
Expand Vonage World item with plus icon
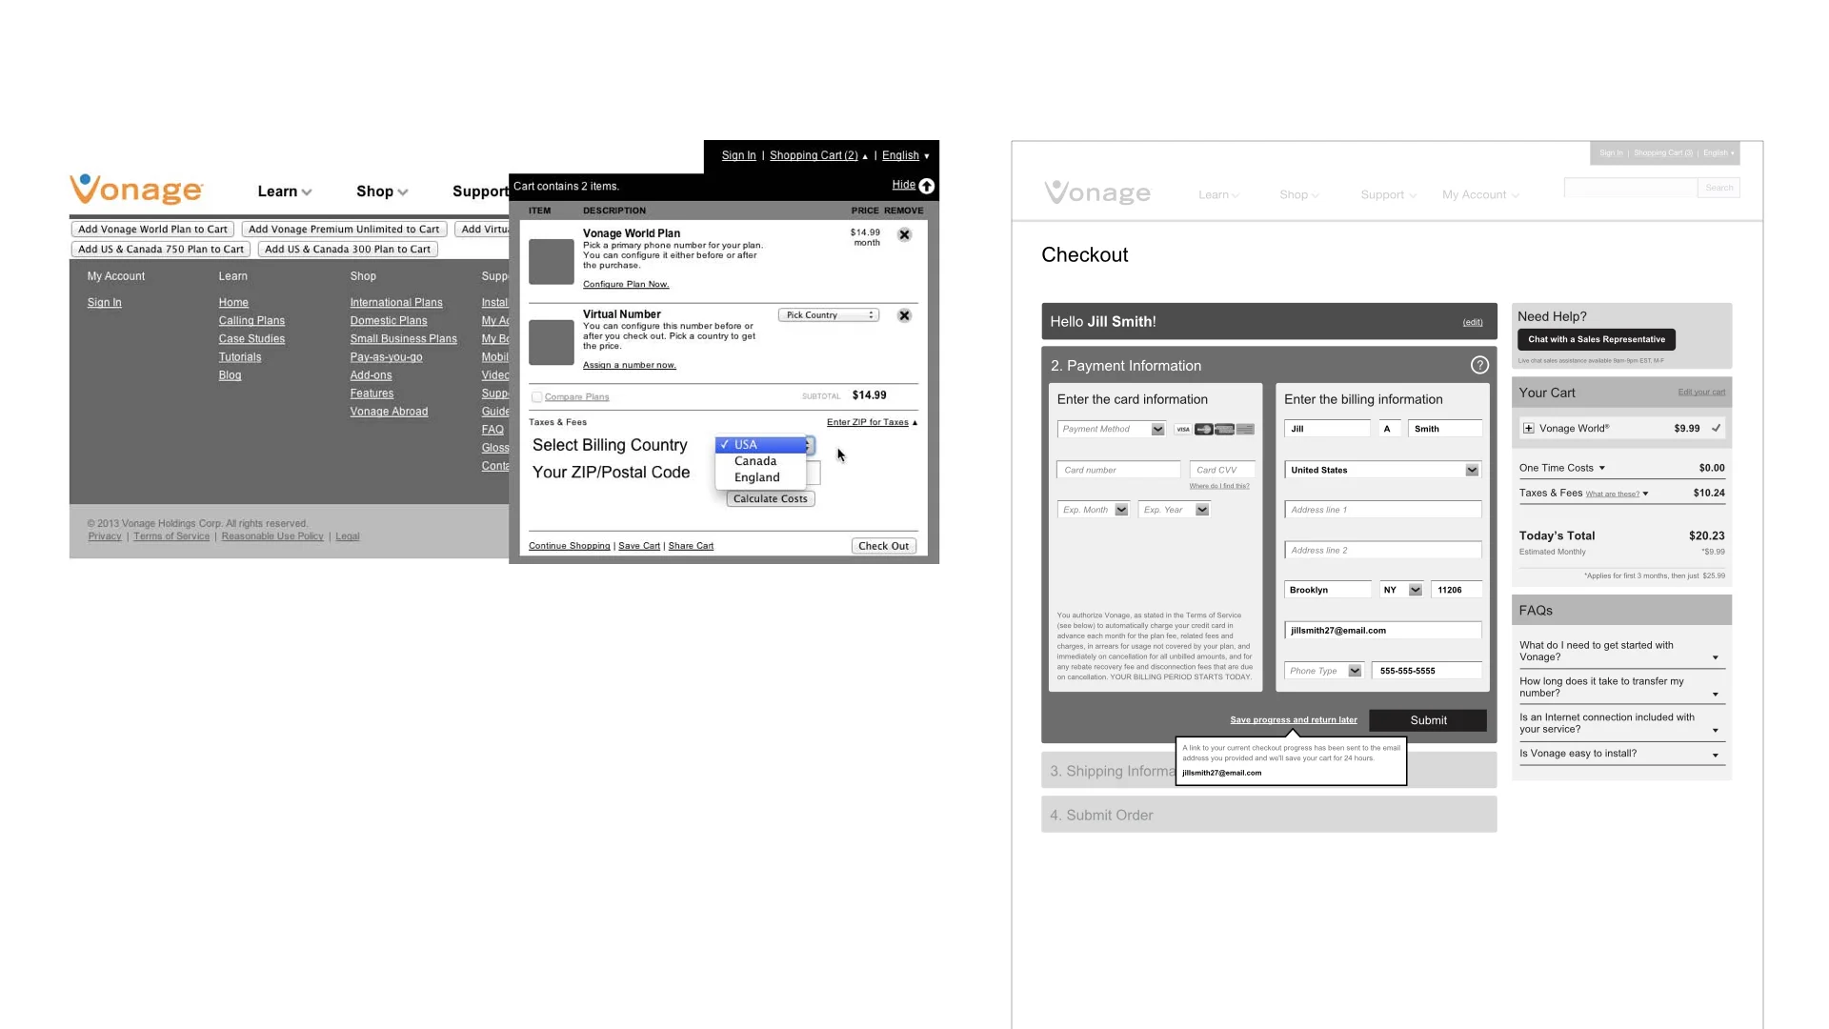click(x=1528, y=429)
